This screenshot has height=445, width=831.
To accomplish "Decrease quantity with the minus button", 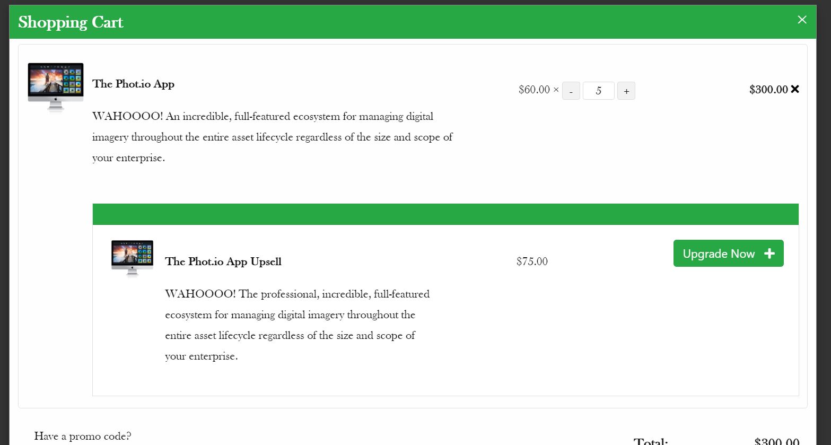I will coord(571,91).
